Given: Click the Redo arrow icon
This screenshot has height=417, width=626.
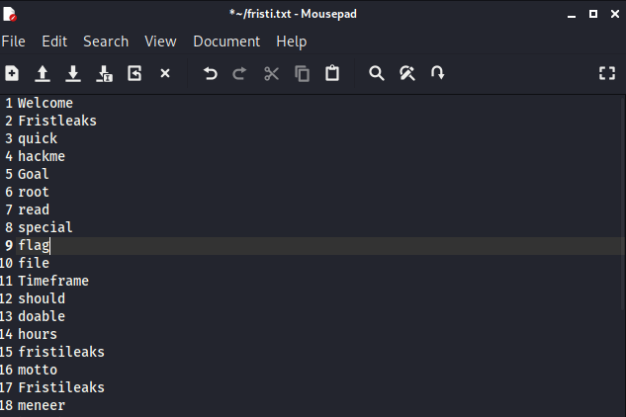Looking at the screenshot, I should (x=239, y=73).
